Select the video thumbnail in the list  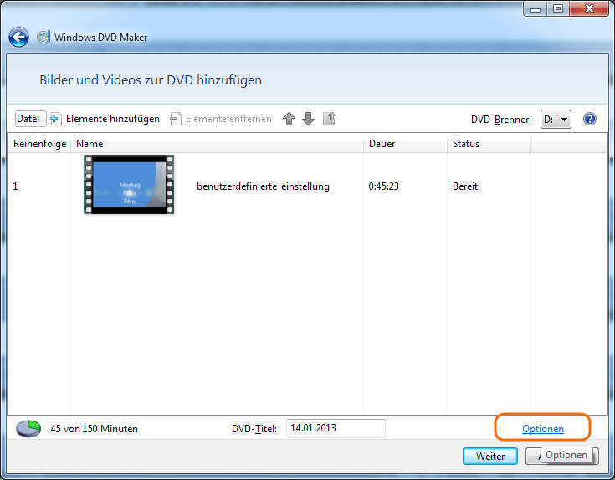(x=129, y=185)
